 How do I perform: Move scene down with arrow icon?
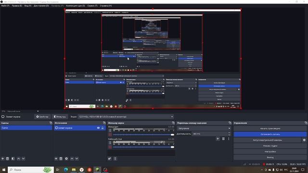(x=23, y=159)
